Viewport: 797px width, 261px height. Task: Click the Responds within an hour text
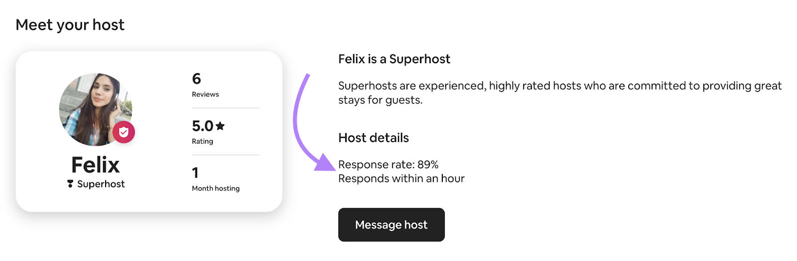(401, 178)
